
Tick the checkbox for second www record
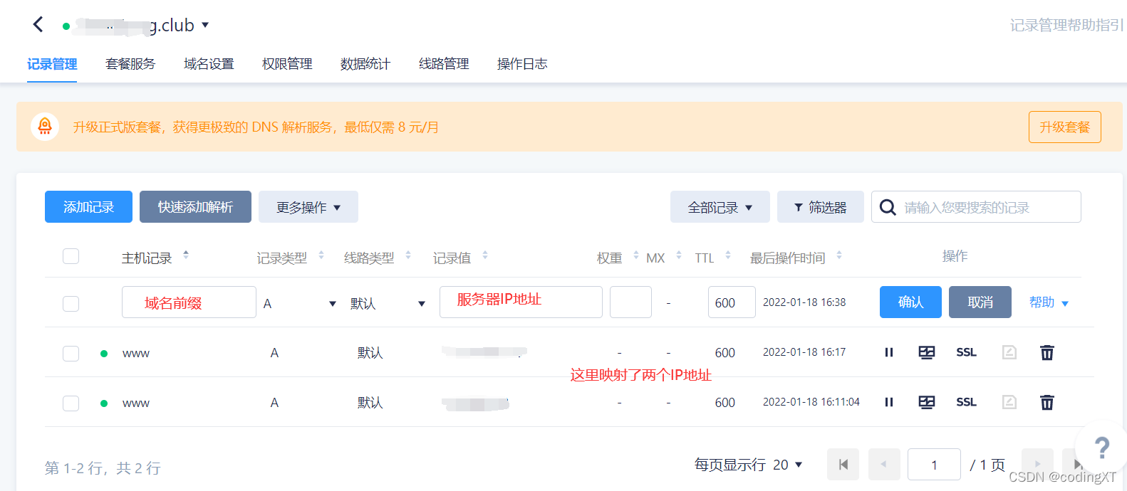pyautogui.click(x=71, y=403)
